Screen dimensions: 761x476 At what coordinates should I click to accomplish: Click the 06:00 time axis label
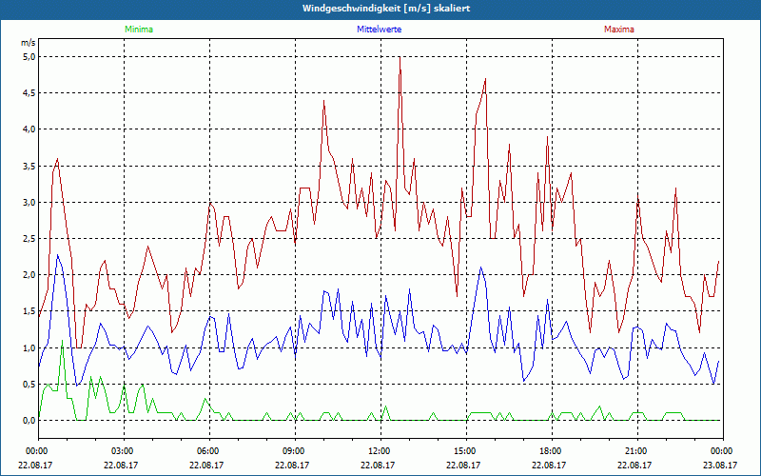coord(207,451)
